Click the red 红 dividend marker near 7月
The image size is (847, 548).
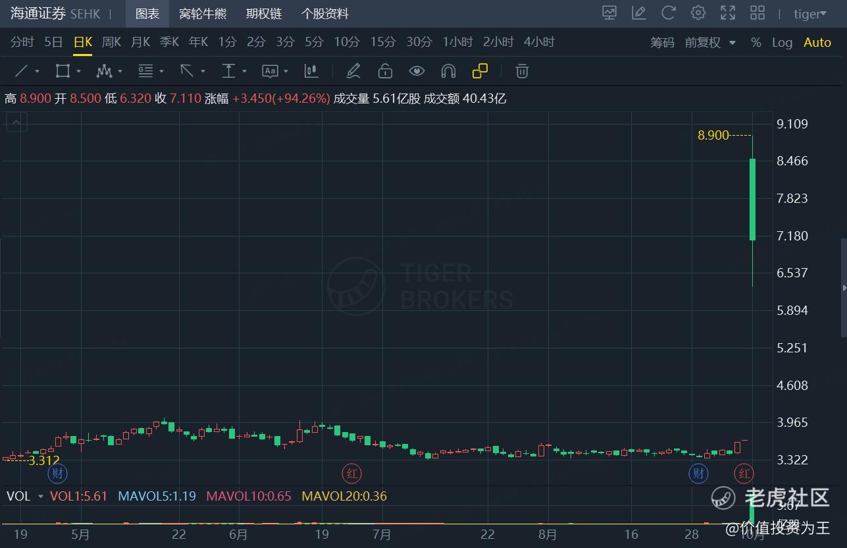(352, 473)
